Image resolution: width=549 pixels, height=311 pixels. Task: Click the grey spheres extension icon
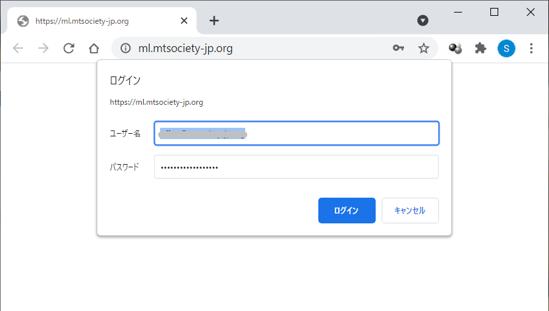455,48
